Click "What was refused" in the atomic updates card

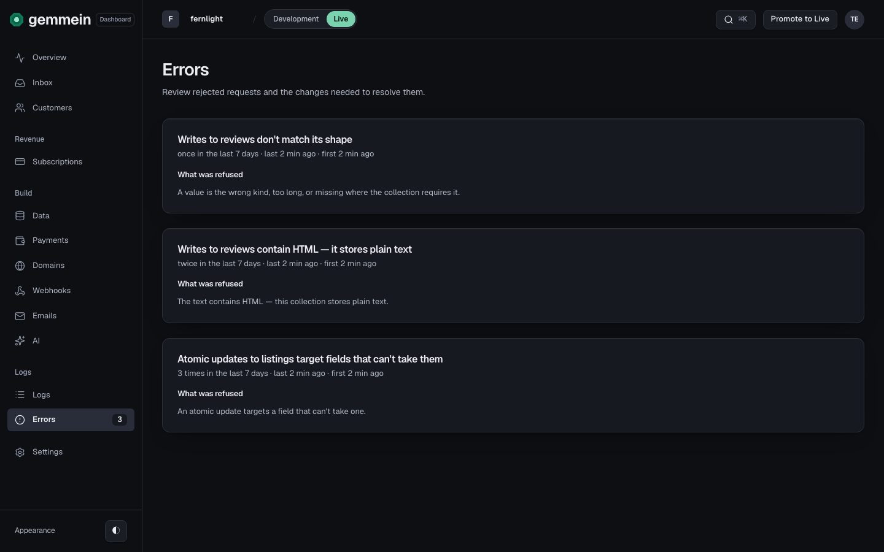click(210, 394)
